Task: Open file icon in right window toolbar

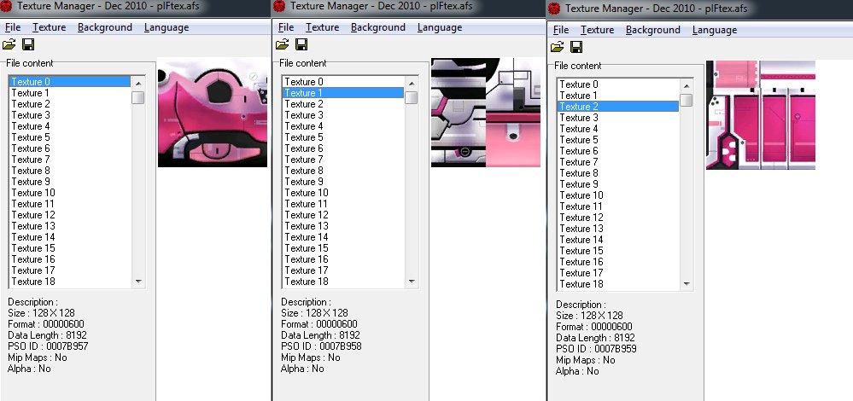Action: pyautogui.click(x=558, y=47)
